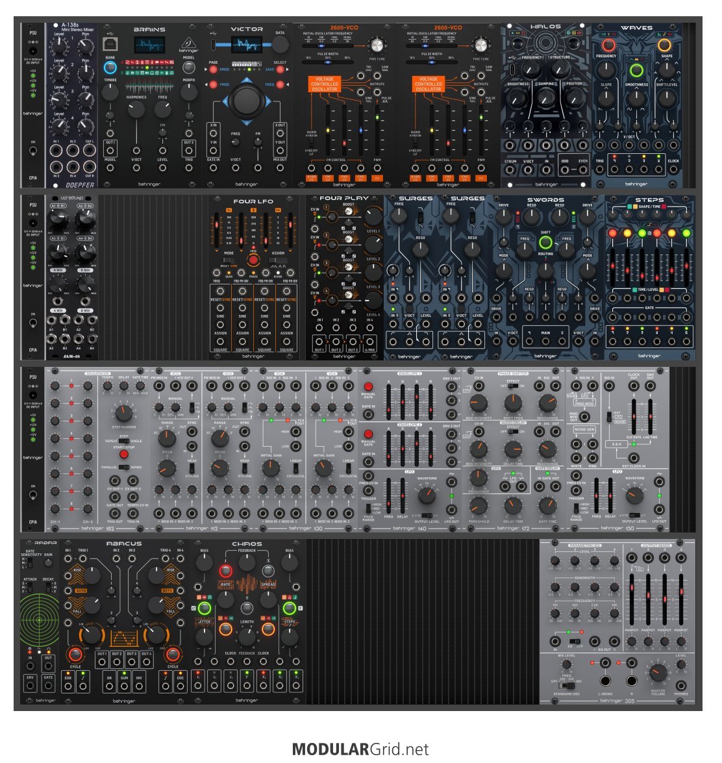Click the Pan 4 knob on the A-138s mixer
This screenshot has height=763, width=722.
[86, 126]
